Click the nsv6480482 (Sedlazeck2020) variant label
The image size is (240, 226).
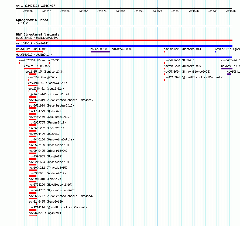(37, 38)
